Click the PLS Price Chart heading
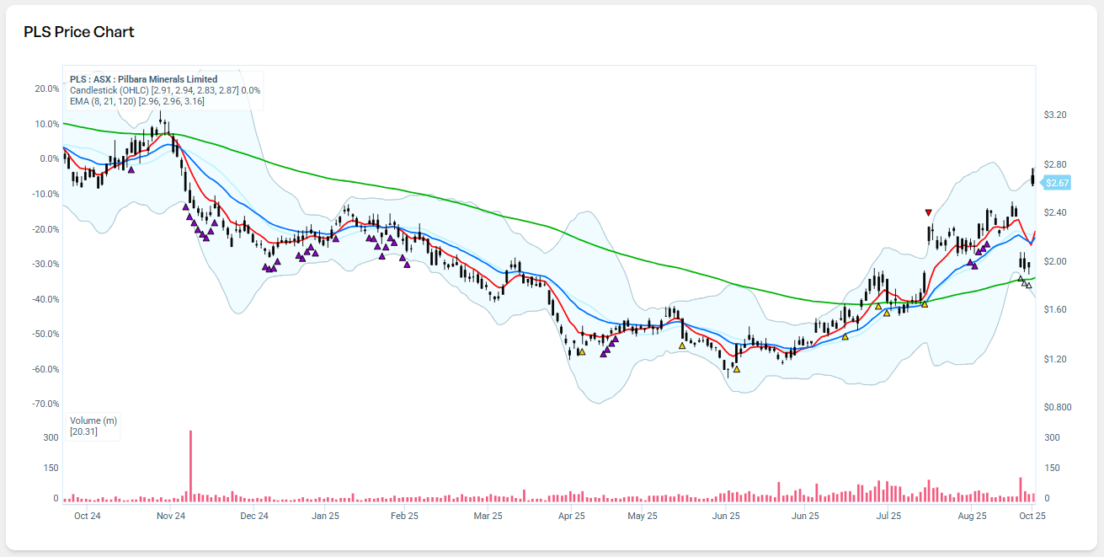The height and width of the screenshot is (557, 1104). coord(79,32)
